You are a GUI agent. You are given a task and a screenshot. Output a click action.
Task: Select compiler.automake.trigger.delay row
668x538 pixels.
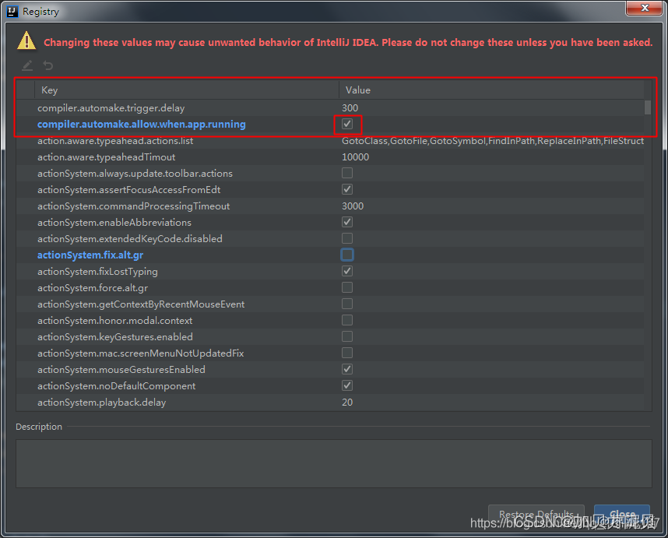click(330, 107)
